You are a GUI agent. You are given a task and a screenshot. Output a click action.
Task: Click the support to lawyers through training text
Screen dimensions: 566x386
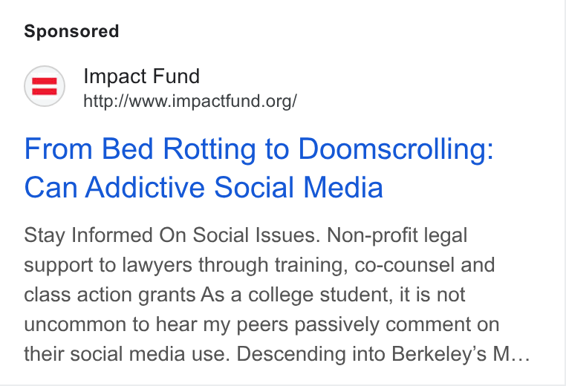coord(186,265)
